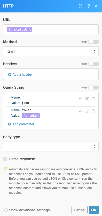Edit the f query parameter
The image size is (102, 216).
pyautogui.click(x=87, y=99)
